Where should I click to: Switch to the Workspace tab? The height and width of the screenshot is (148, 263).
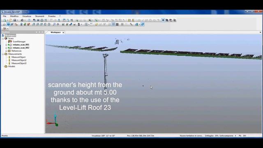[x=55, y=32]
